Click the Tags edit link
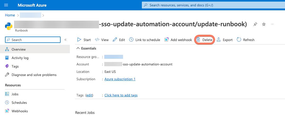Screen dimensions: 285x116 [x=89, y=95]
